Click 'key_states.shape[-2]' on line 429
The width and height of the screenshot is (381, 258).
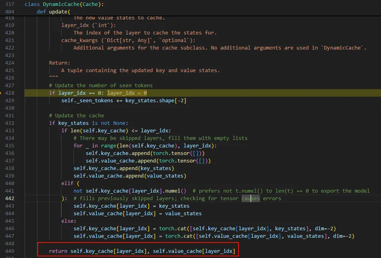pos(156,101)
